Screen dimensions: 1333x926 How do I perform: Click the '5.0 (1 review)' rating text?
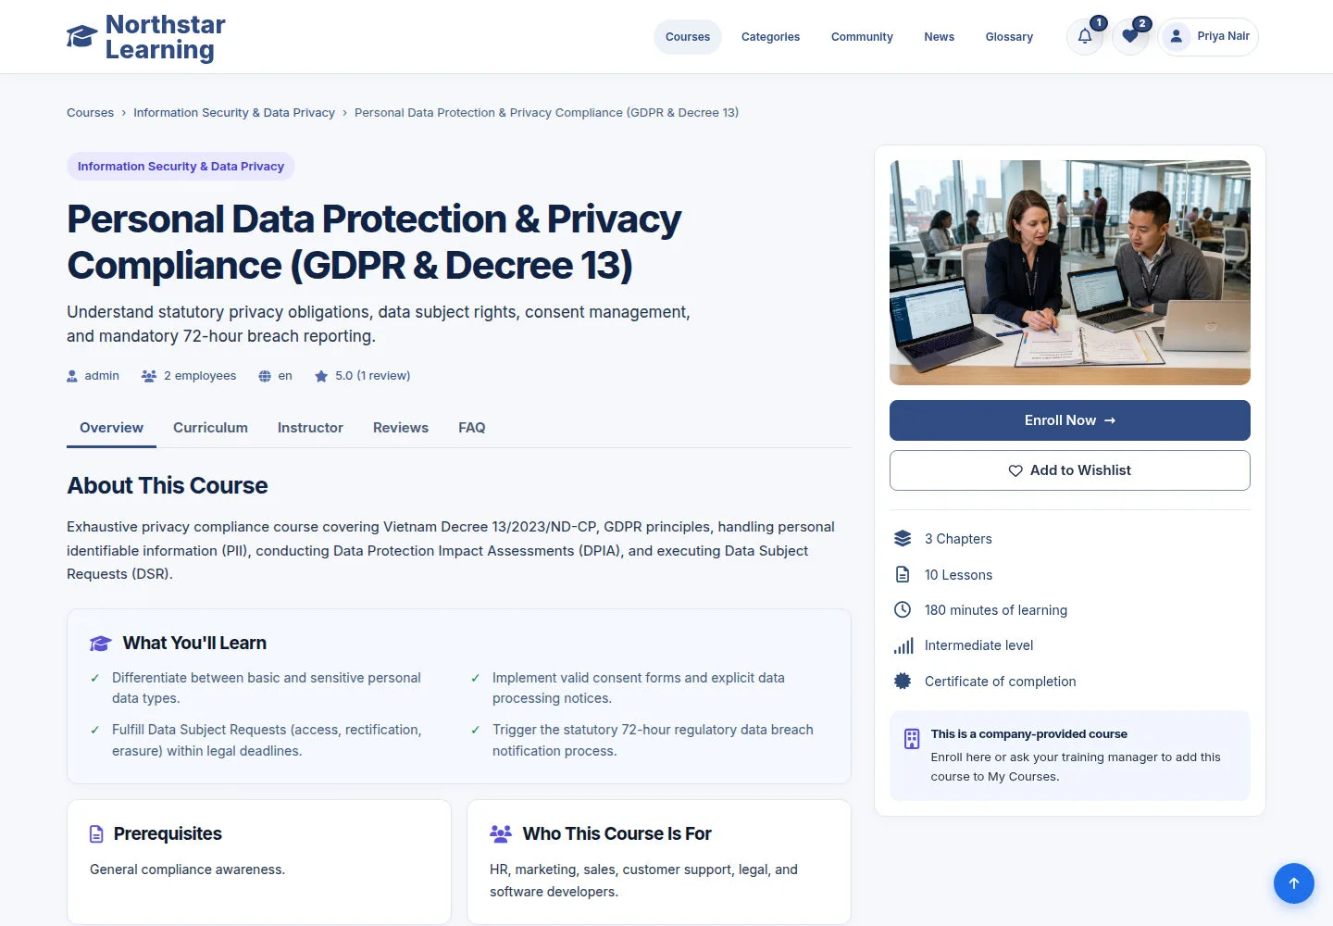(373, 376)
